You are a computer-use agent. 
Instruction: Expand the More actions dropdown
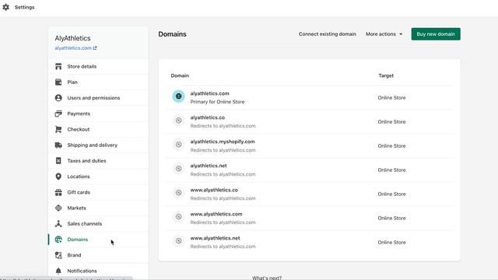[x=384, y=34]
